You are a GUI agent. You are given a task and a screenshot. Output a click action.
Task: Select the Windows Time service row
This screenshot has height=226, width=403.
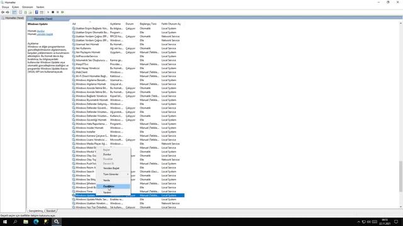pyautogui.click(x=128, y=191)
